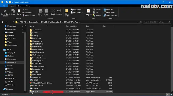The image size is (173, 96).
Task: Click This PC in breadcrumb path
Action: click(23, 22)
